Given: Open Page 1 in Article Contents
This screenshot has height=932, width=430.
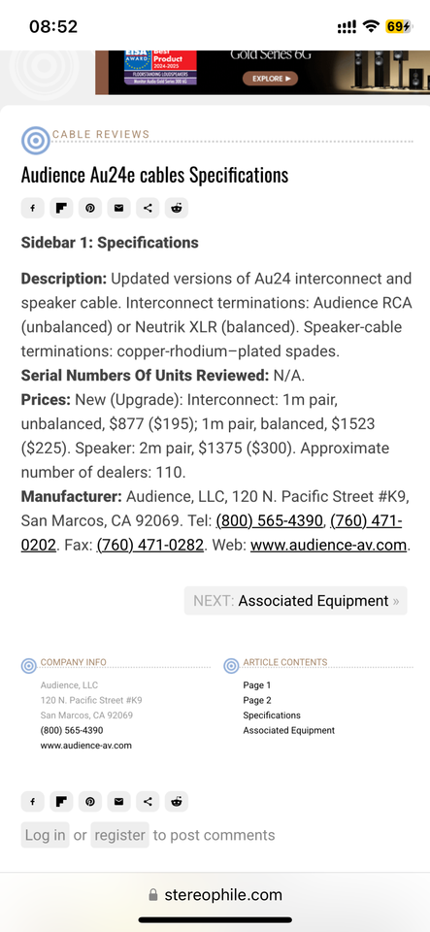Looking at the screenshot, I should (256, 685).
